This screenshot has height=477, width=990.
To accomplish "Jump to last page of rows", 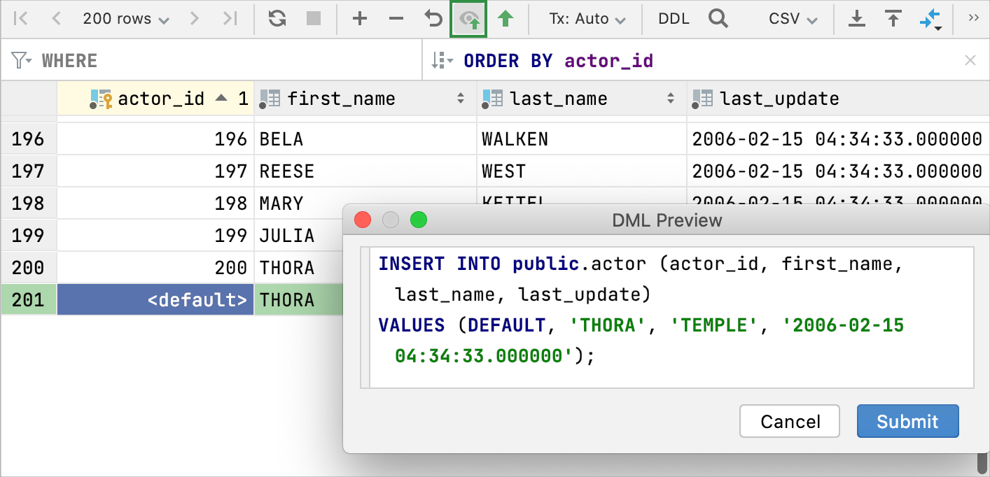I will 230,19.
